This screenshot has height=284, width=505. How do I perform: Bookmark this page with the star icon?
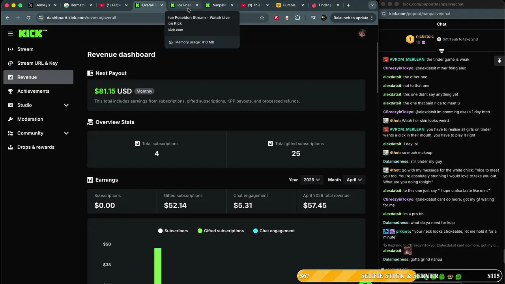pyautogui.click(x=262, y=18)
